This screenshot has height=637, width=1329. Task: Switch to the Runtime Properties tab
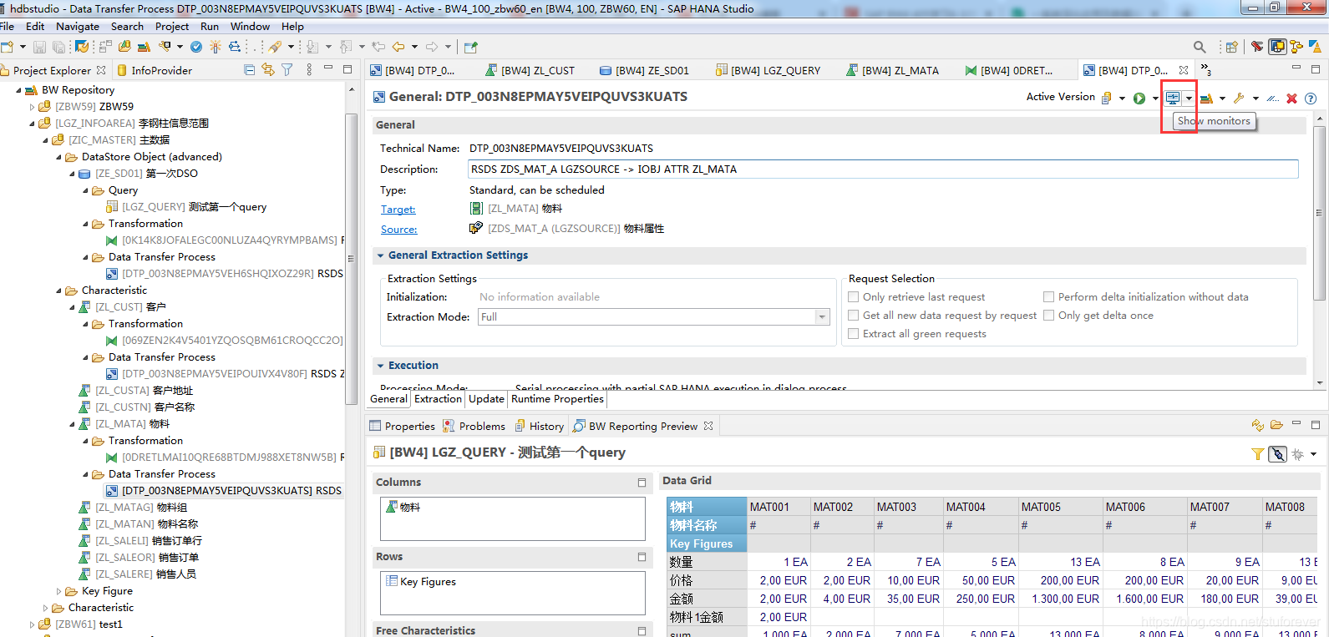click(x=557, y=399)
